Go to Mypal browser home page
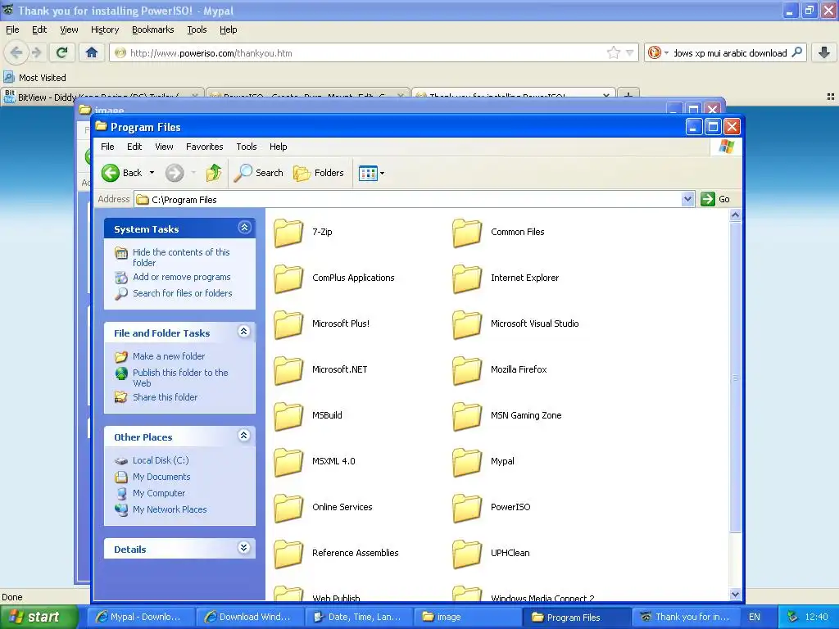 92,52
